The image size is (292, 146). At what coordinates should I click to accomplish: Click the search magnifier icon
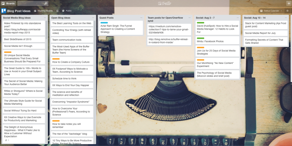(x=46, y=3)
